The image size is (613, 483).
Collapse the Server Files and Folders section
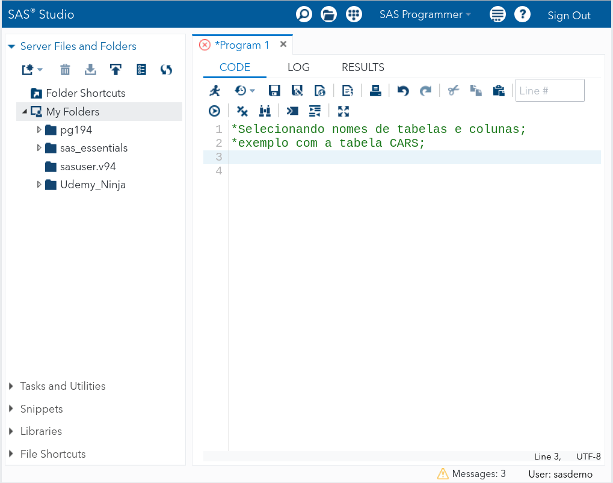coord(11,46)
